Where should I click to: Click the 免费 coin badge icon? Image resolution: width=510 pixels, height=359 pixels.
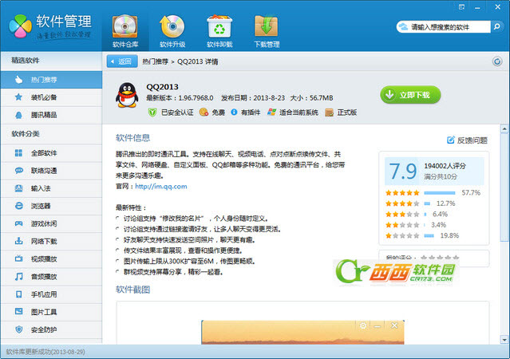pyautogui.click(x=204, y=112)
